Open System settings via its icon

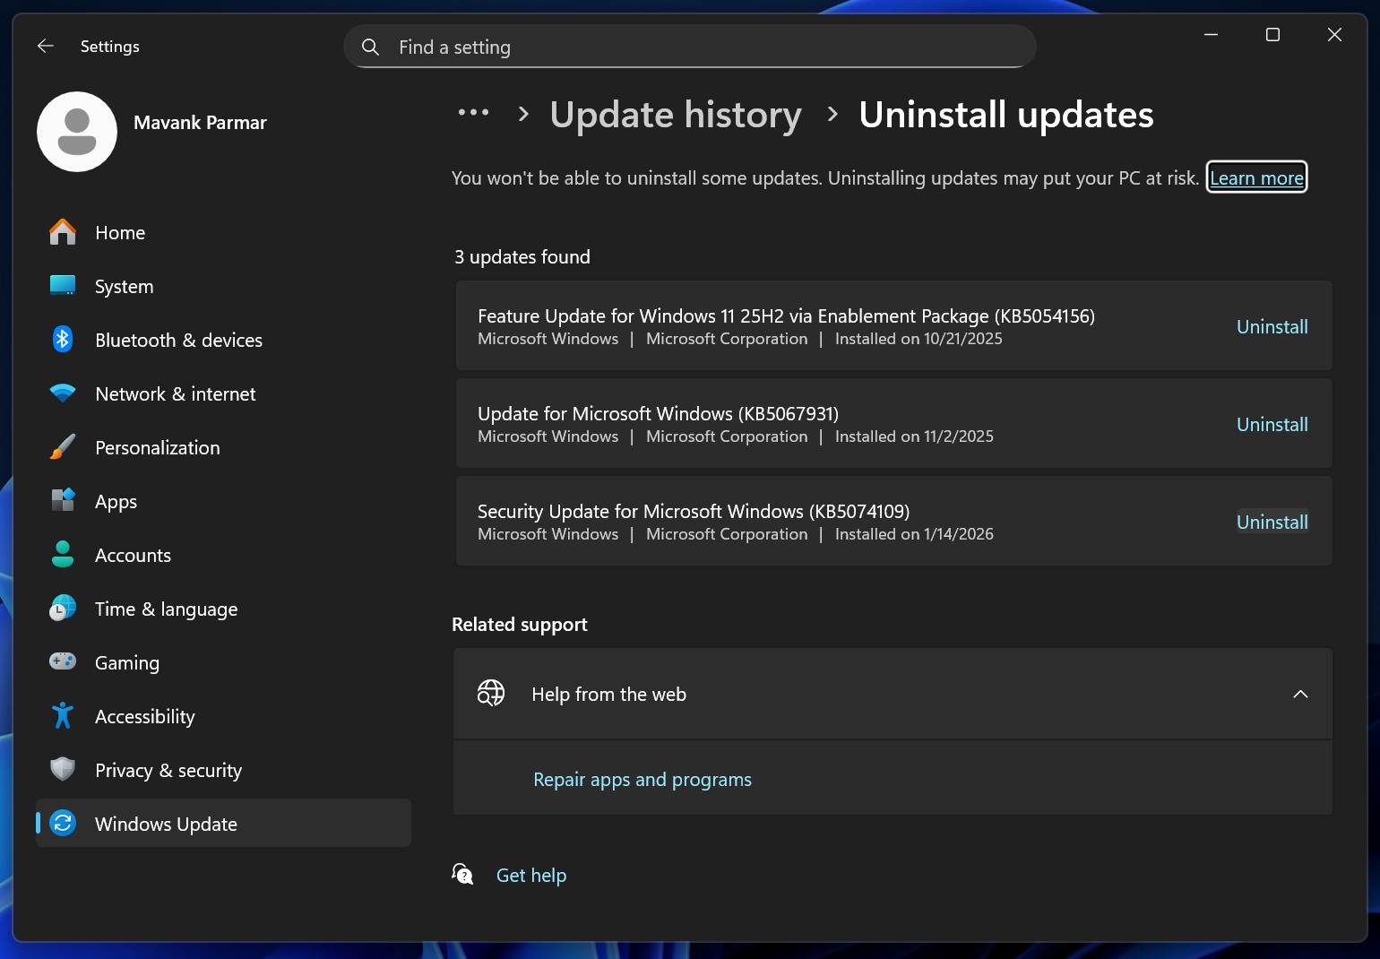62,286
